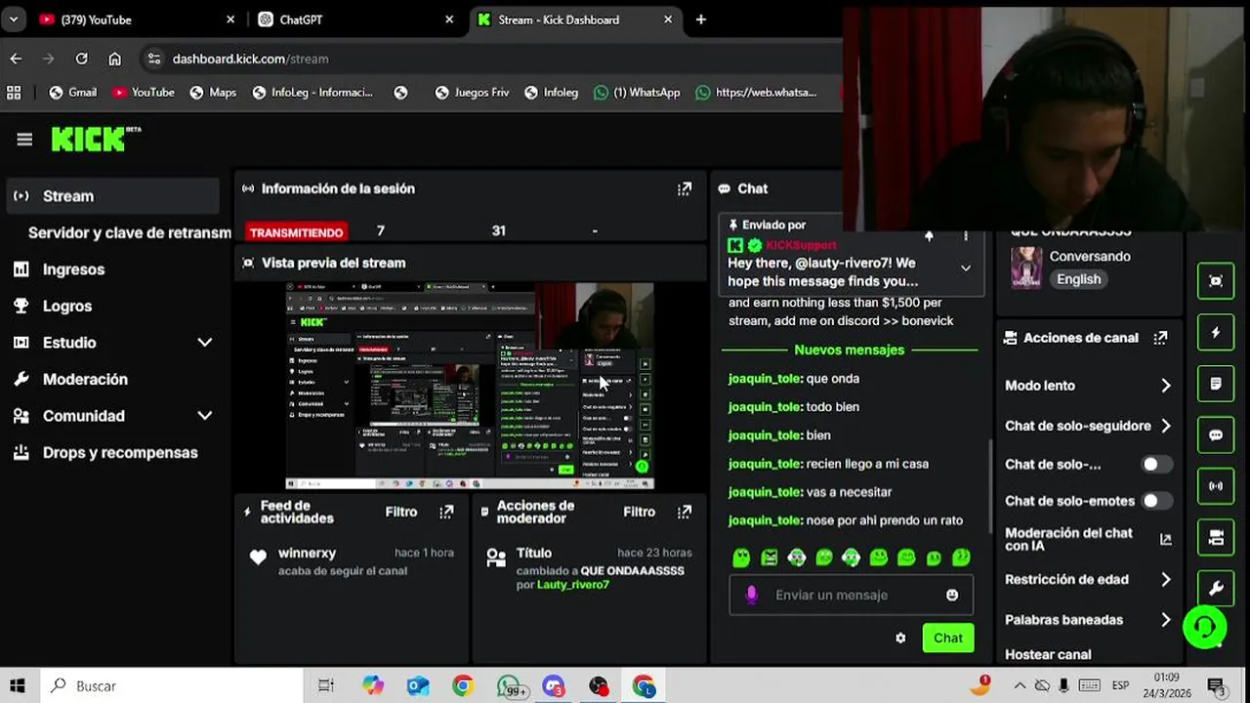
Task: Click the chat bubble icon in right sidebar
Action: [x=1216, y=435]
